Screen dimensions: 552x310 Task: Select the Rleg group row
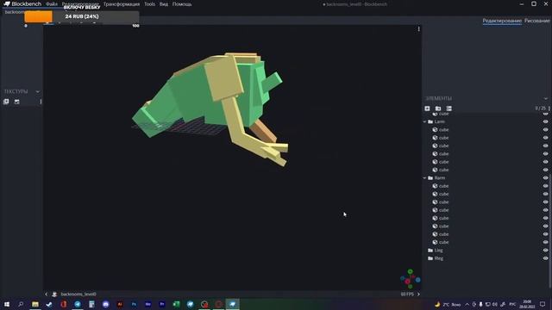click(x=486, y=258)
